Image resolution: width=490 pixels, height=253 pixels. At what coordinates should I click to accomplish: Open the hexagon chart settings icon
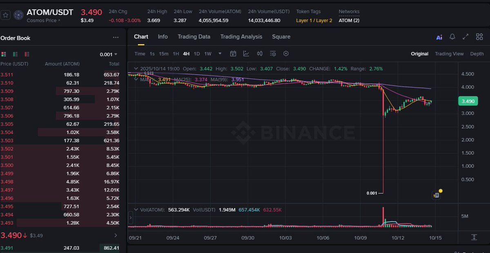click(x=286, y=54)
